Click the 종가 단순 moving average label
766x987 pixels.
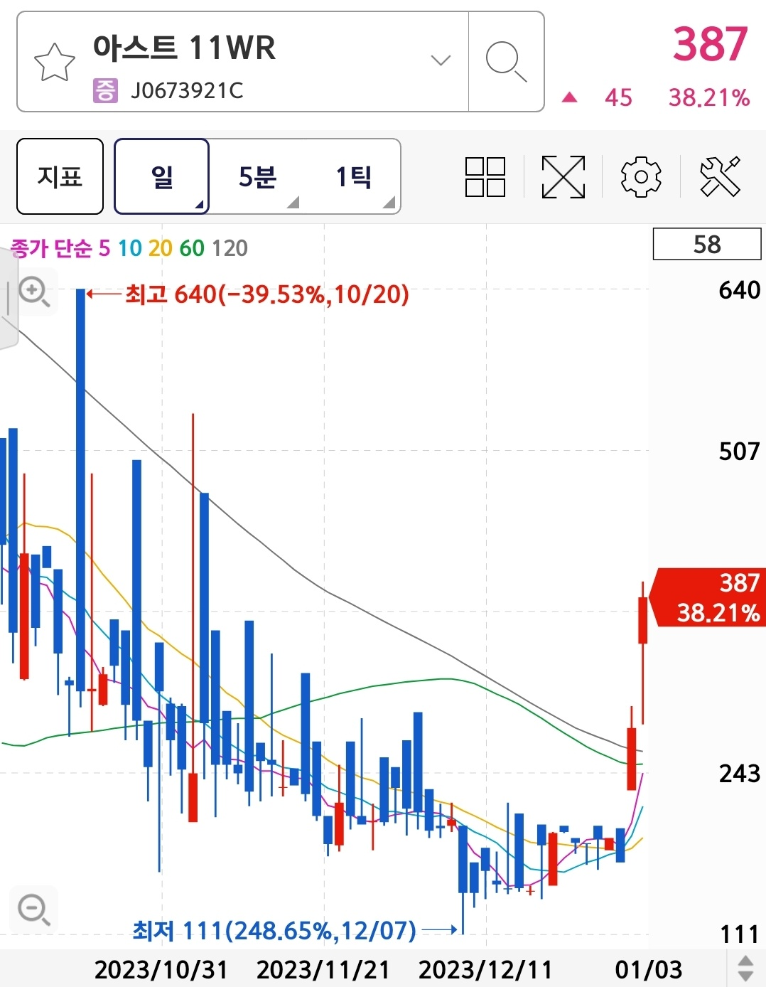51,248
